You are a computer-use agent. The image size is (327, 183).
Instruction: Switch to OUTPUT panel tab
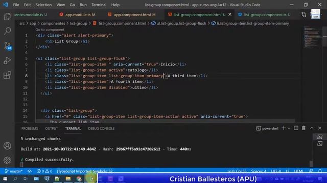click(x=52, y=129)
